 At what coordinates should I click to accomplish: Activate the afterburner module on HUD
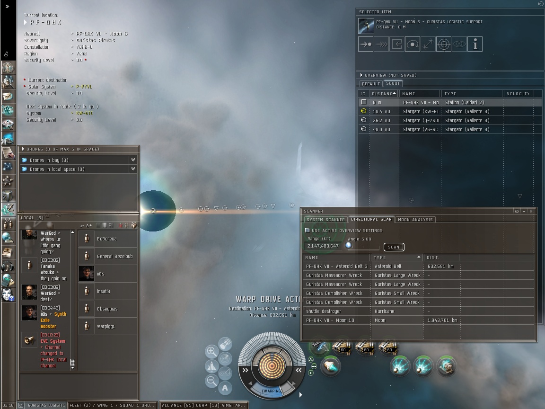point(330,366)
